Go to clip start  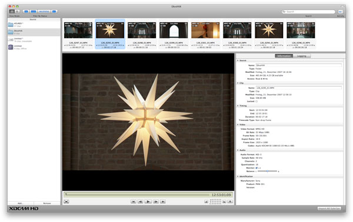coord(134,201)
